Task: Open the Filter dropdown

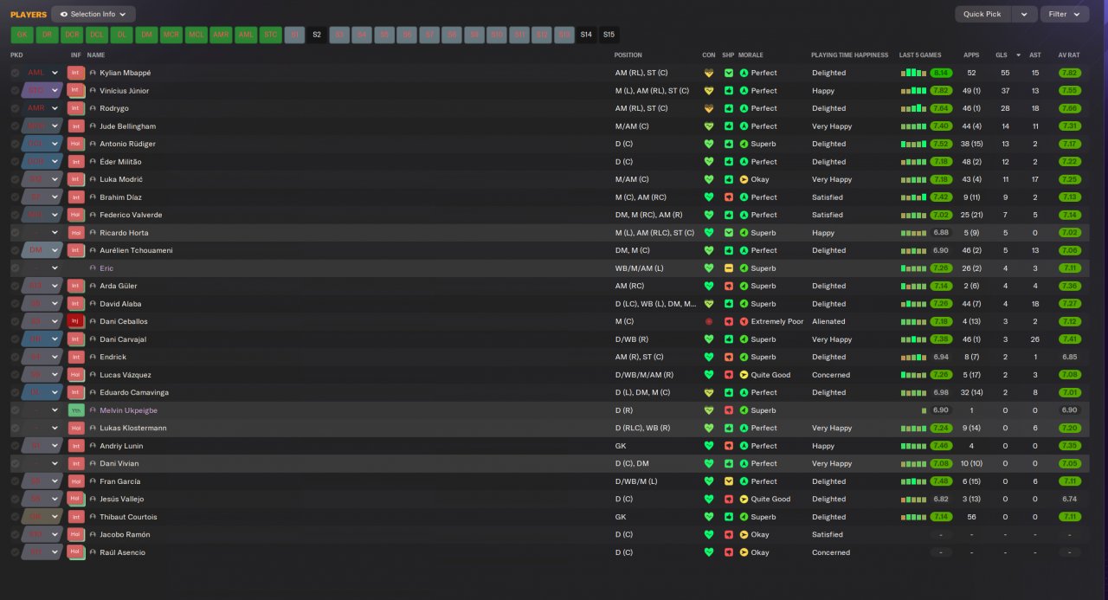Action: 1066,14
